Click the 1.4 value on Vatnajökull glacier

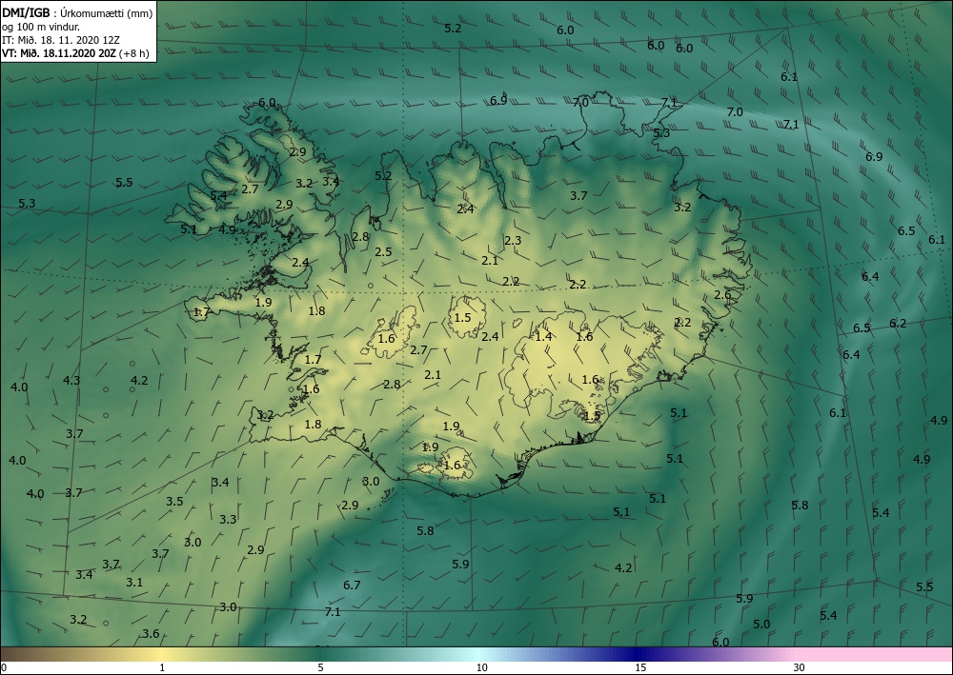point(543,336)
